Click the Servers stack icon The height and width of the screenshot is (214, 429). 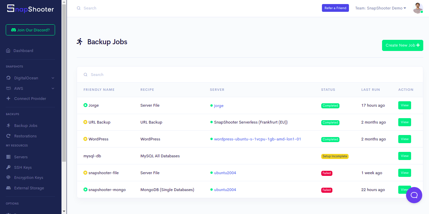click(x=8, y=157)
